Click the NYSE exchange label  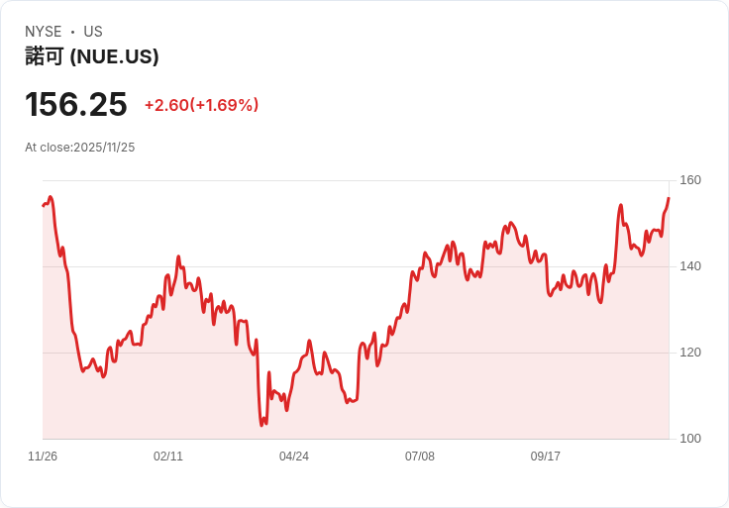point(44,32)
